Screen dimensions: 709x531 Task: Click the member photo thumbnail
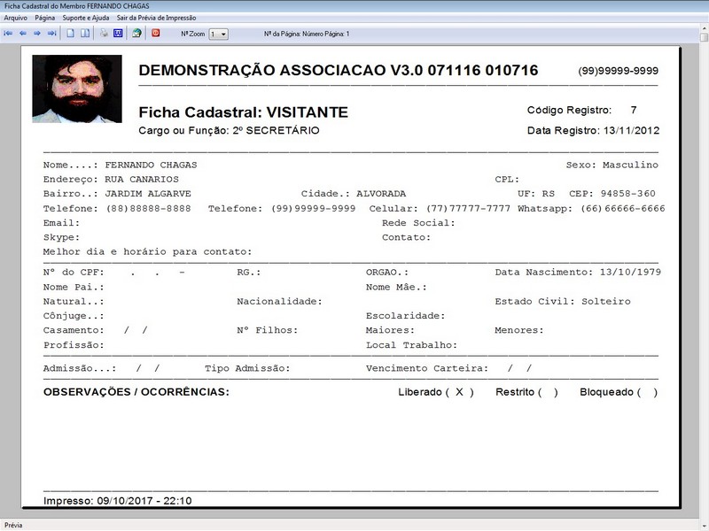[77, 88]
